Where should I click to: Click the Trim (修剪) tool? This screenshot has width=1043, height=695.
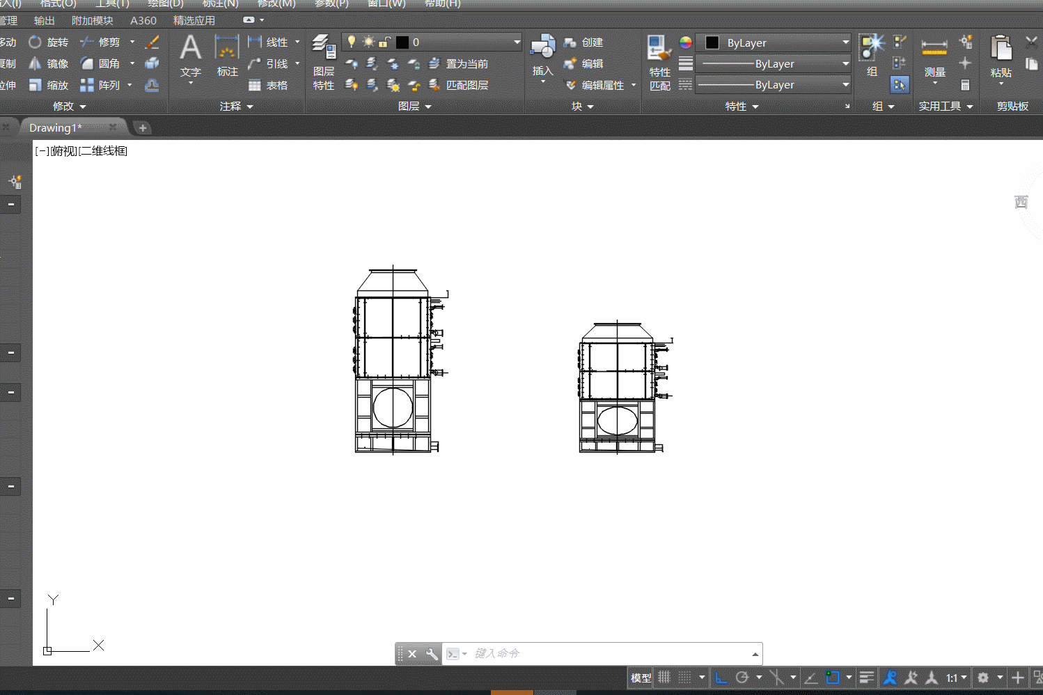click(x=100, y=42)
